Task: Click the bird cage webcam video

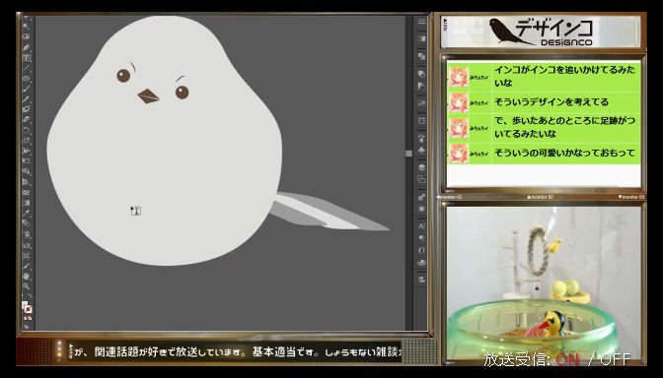Action: coord(544,283)
